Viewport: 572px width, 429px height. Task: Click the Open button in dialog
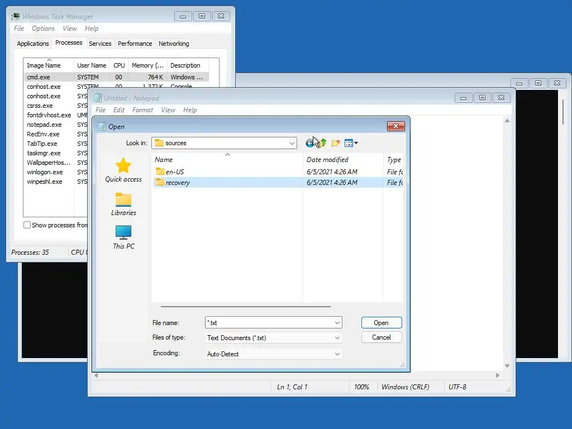tap(382, 323)
